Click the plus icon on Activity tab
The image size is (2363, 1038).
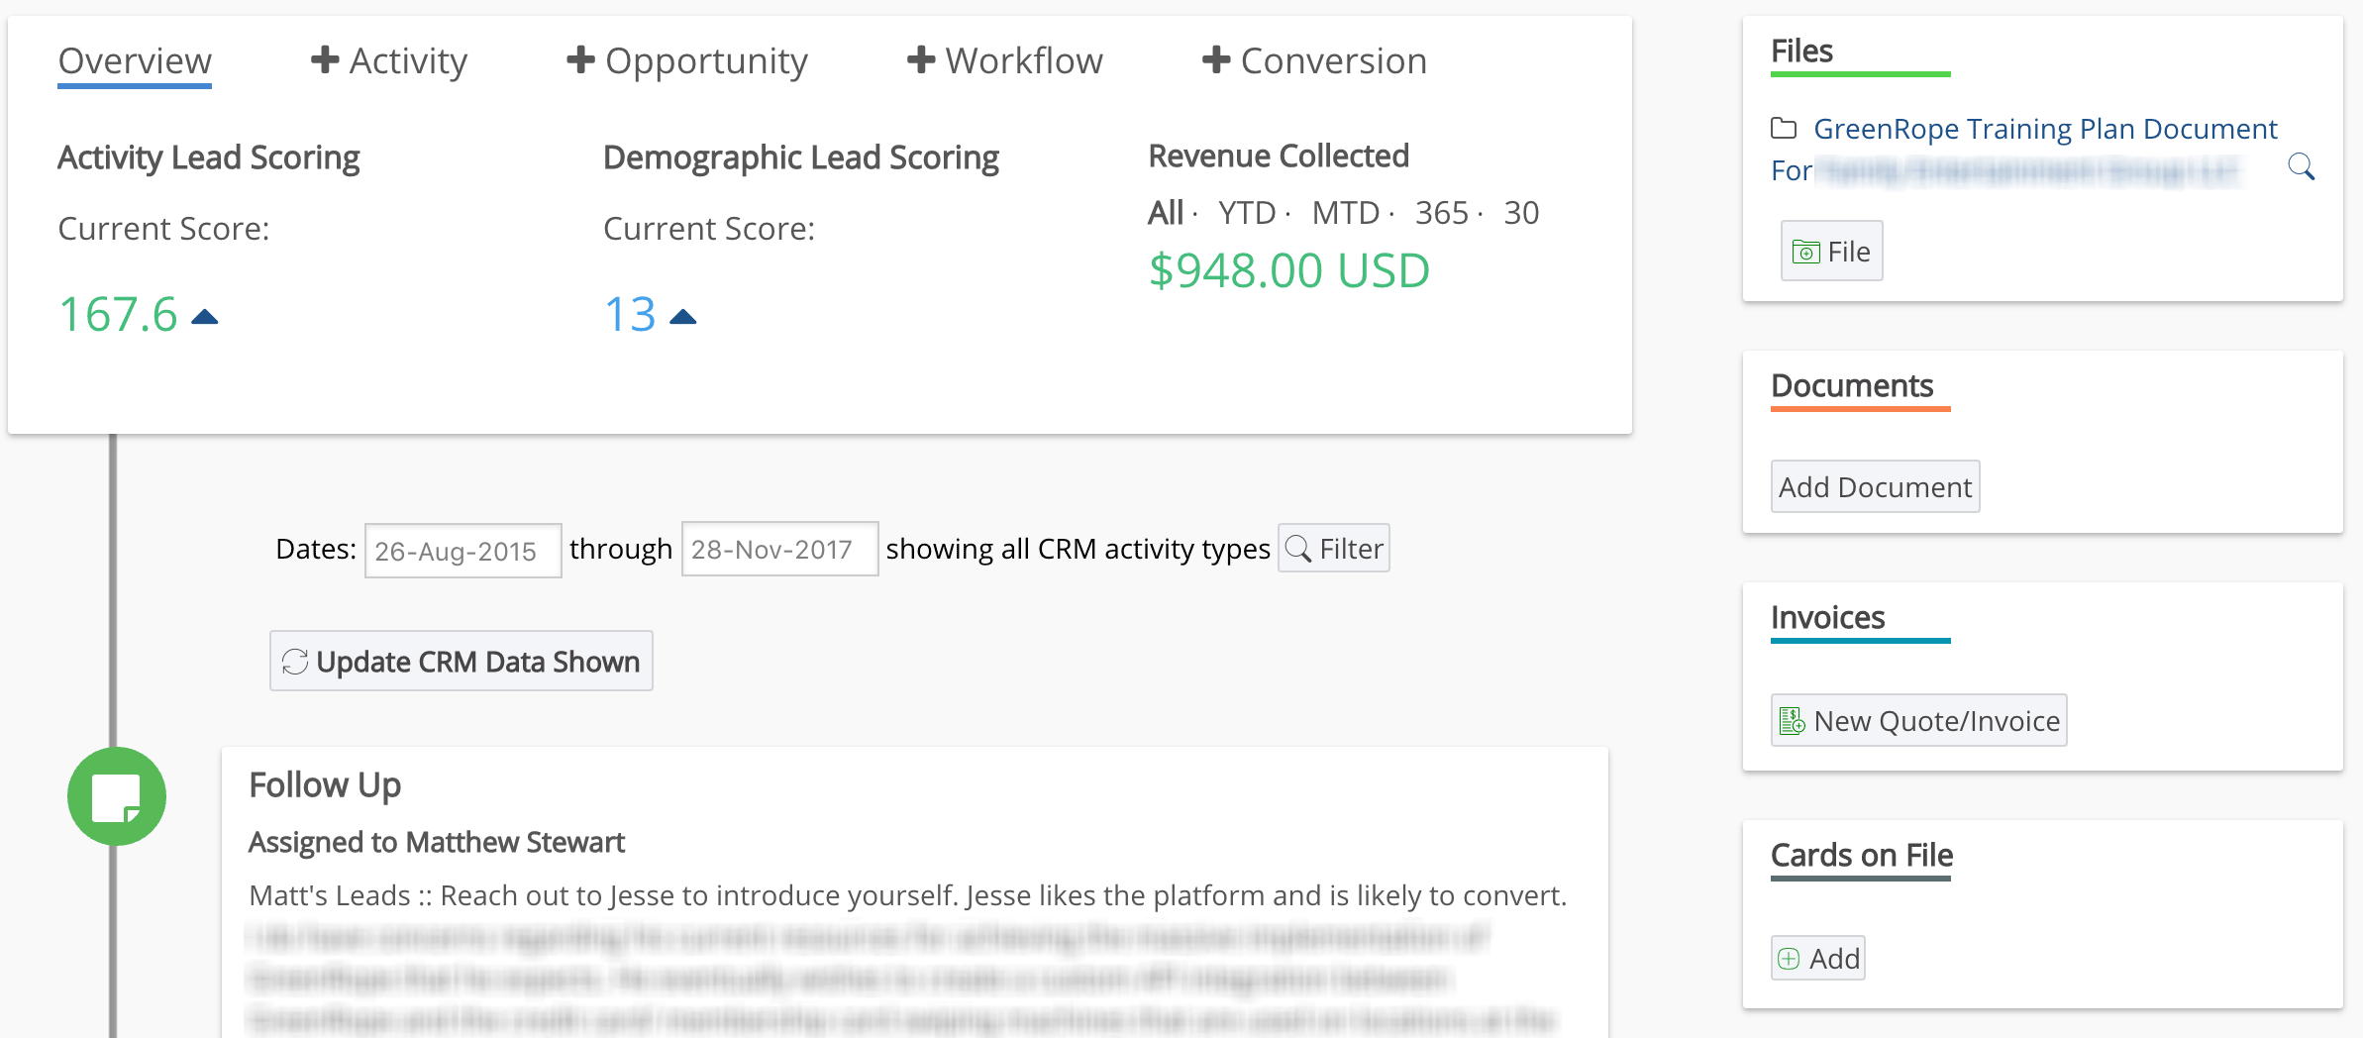(x=325, y=60)
